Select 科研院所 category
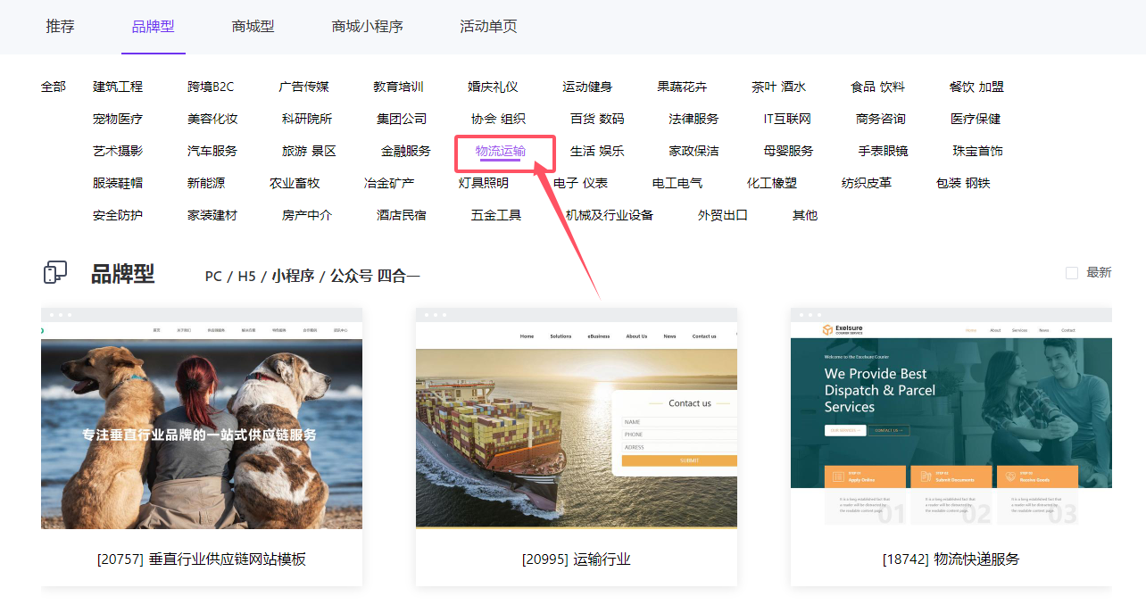The image size is (1146, 613). (x=307, y=119)
